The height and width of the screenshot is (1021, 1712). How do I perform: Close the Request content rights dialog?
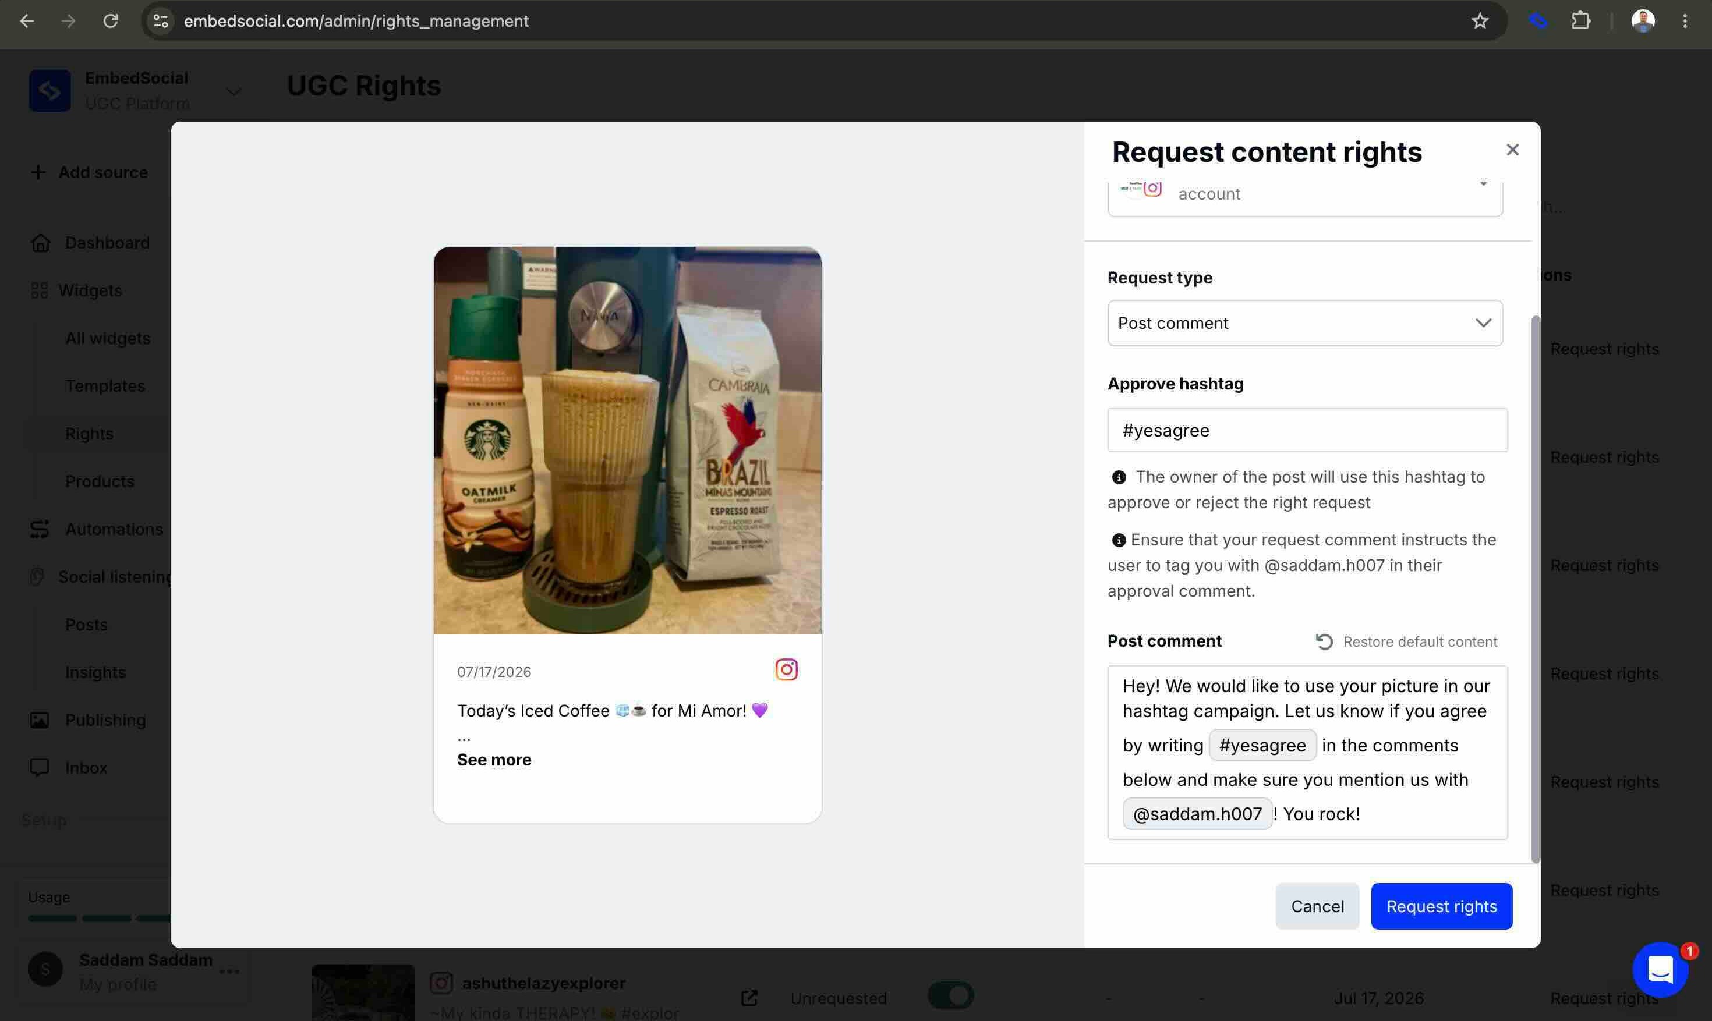[1512, 150]
